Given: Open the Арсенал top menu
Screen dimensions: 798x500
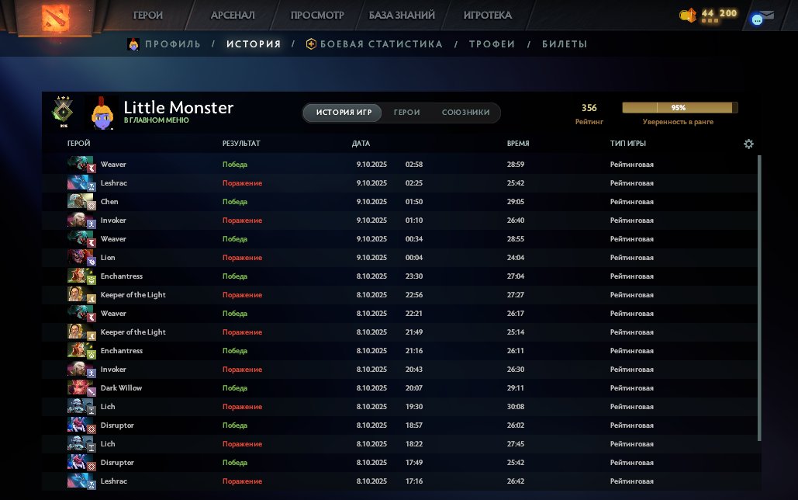Looking at the screenshot, I should pos(234,15).
